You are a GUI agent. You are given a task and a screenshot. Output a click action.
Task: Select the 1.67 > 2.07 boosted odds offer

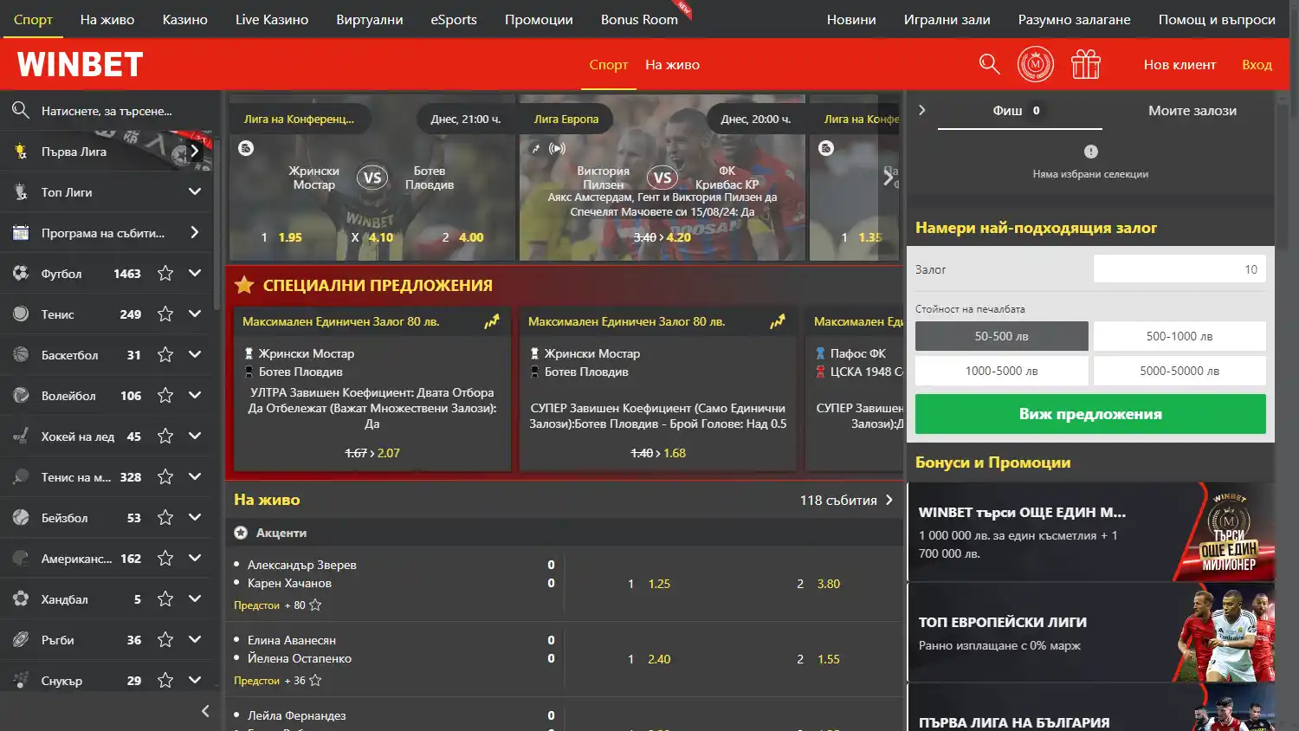point(372,453)
